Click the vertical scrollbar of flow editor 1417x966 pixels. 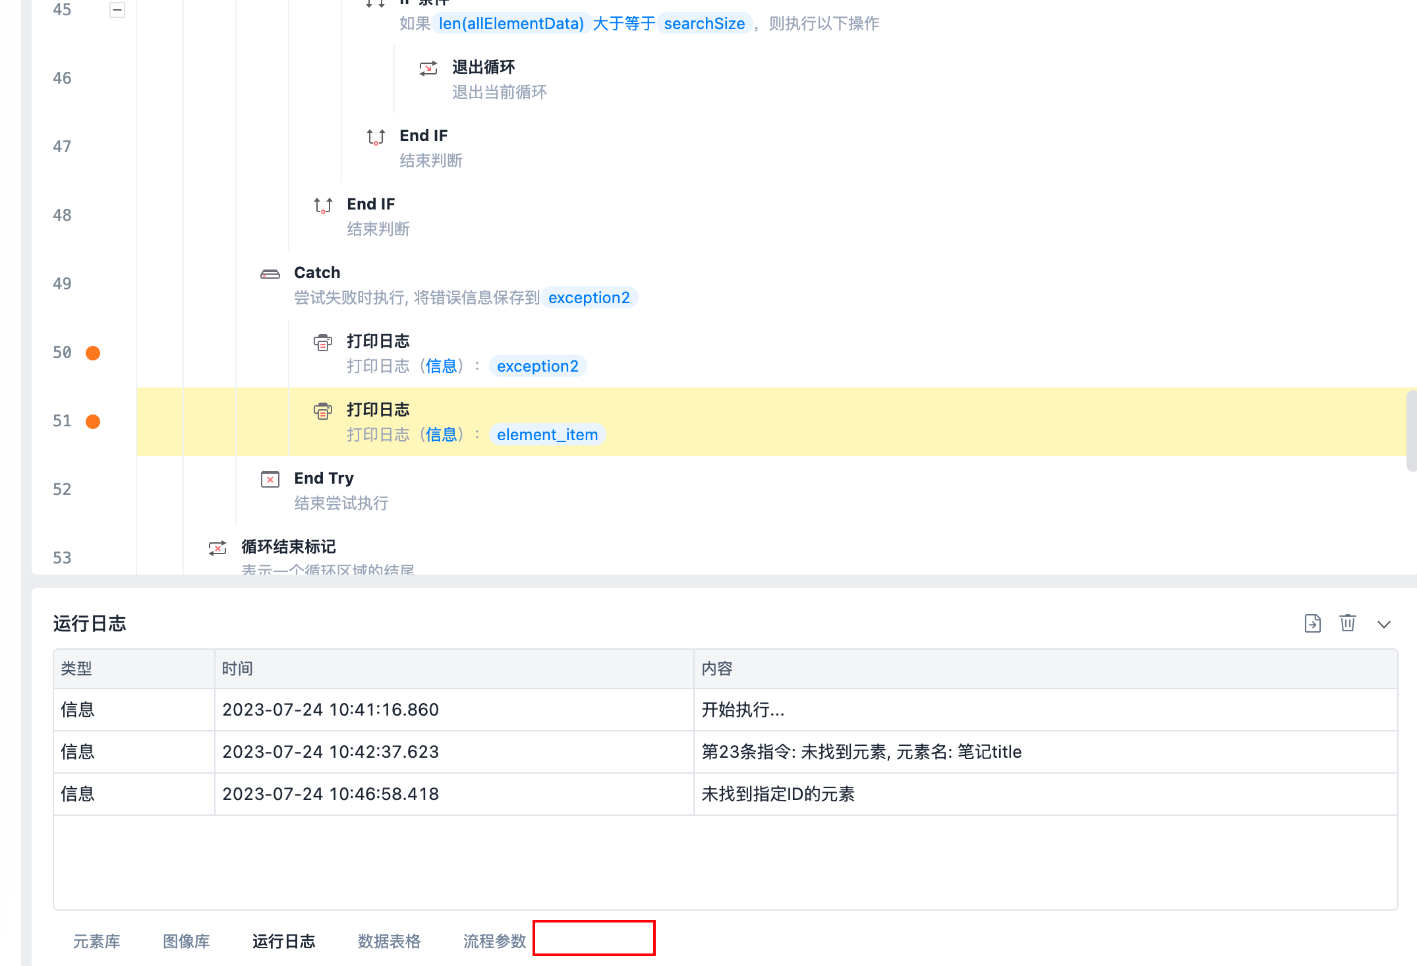[1411, 431]
